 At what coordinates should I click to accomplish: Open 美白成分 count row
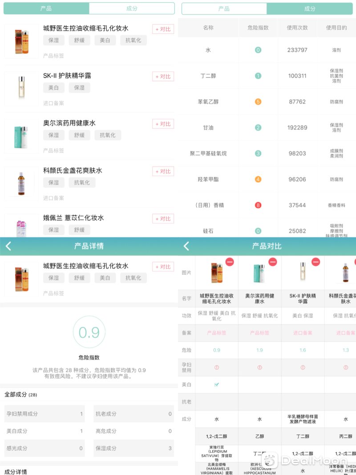click(44, 431)
